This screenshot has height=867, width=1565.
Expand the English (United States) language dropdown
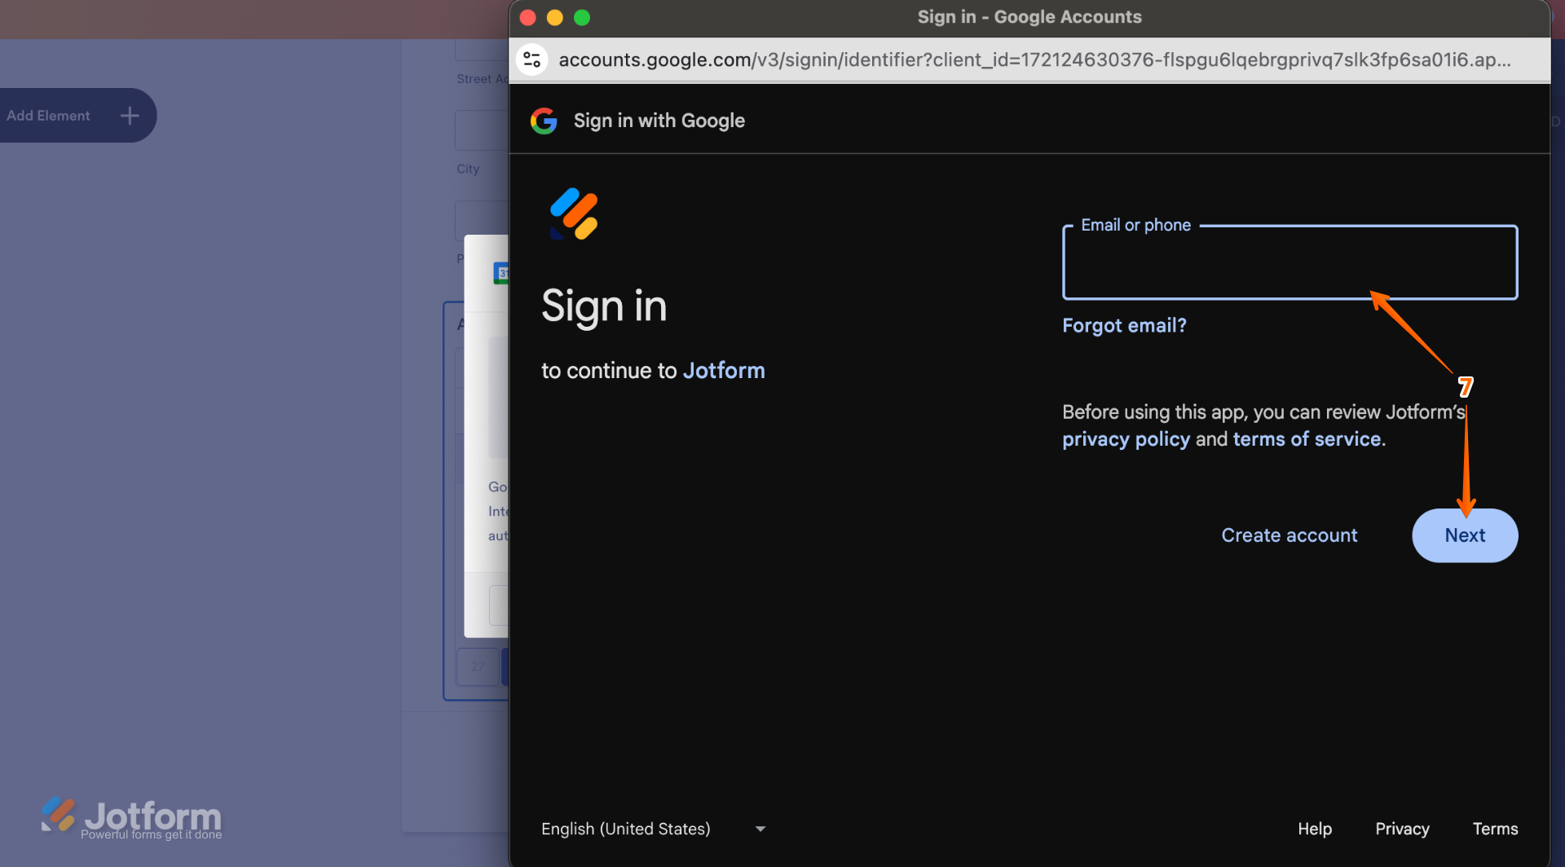pos(654,829)
